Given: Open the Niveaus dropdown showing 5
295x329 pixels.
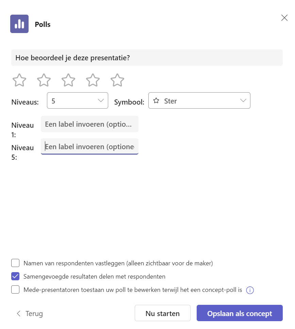Looking at the screenshot, I should click(78, 100).
